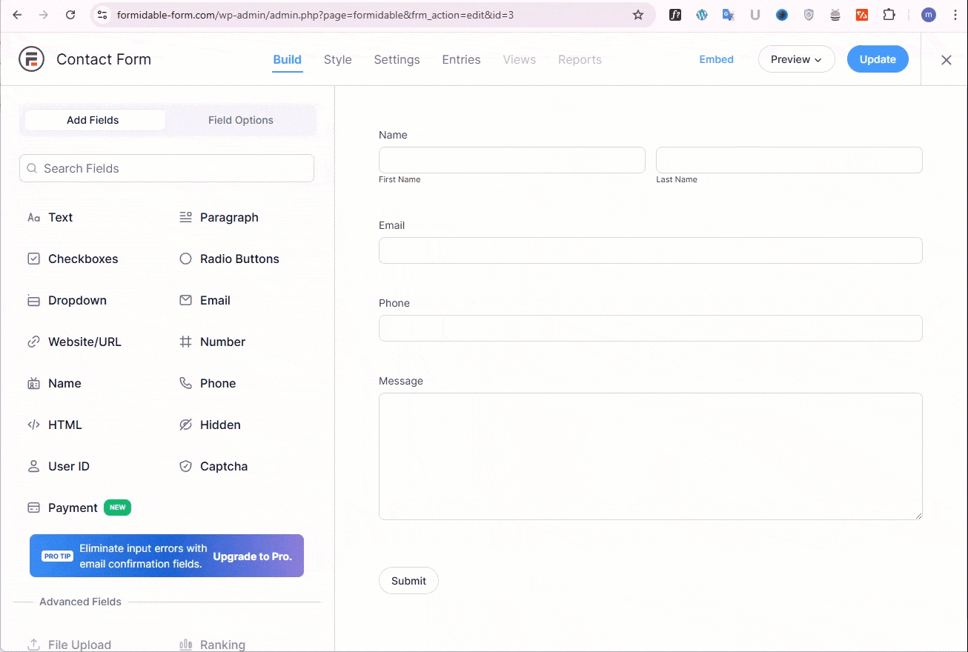Add a Checkboxes field from the sidebar
This screenshot has height=652, width=968.
(x=82, y=259)
